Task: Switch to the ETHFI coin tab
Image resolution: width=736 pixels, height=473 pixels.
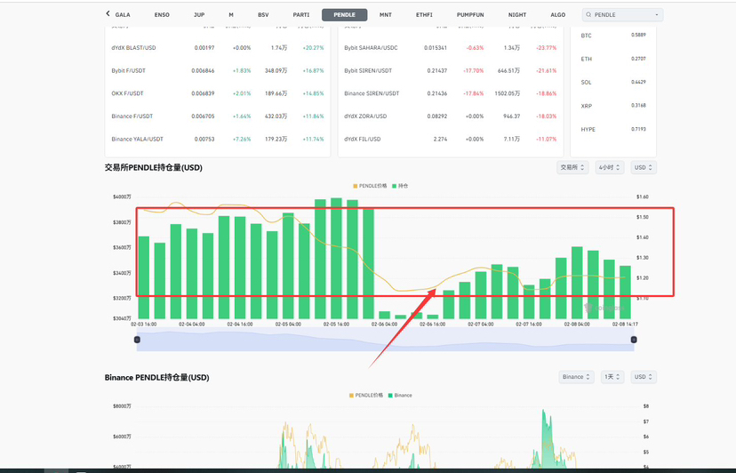Action: (425, 15)
